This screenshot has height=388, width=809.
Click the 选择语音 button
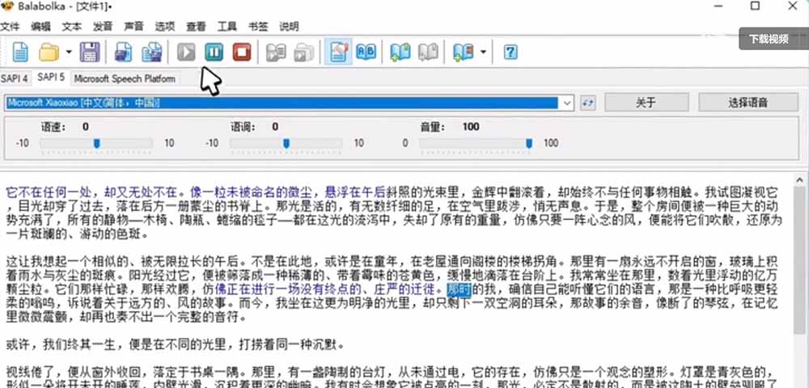(x=748, y=103)
